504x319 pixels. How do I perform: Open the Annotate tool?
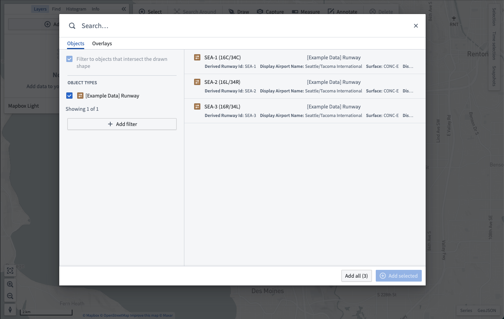(342, 12)
